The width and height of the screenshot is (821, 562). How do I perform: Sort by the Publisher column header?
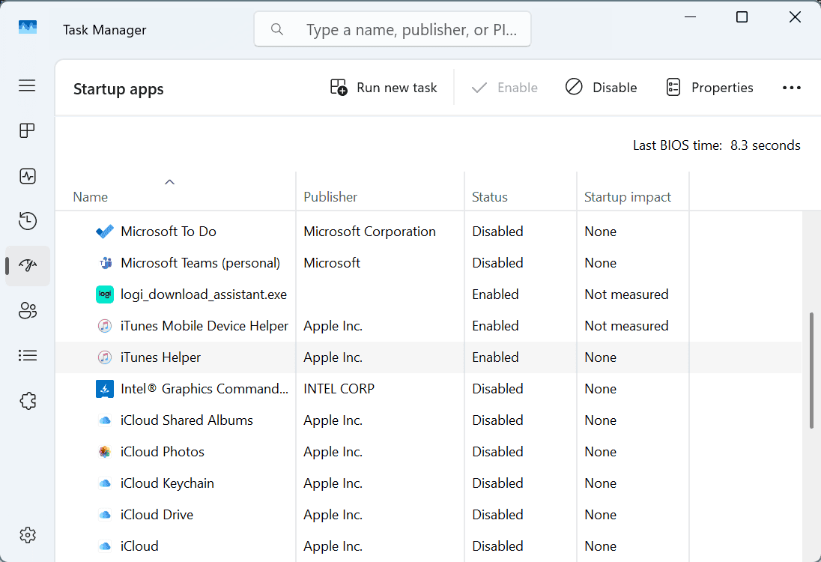330,197
